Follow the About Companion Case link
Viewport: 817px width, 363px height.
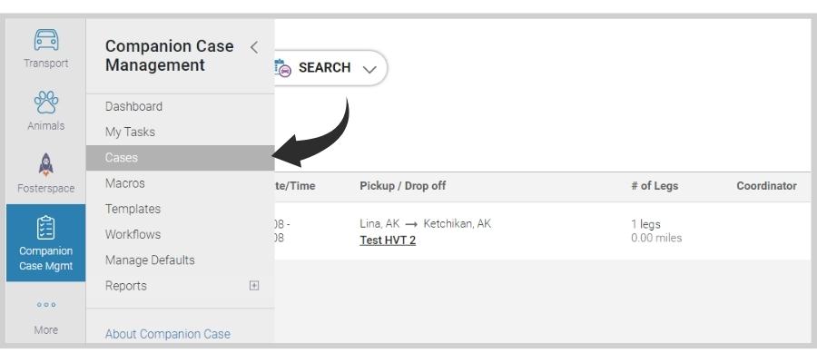pos(168,334)
